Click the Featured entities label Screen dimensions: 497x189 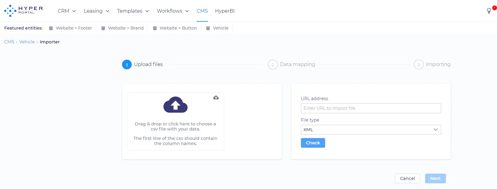tap(23, 28)
